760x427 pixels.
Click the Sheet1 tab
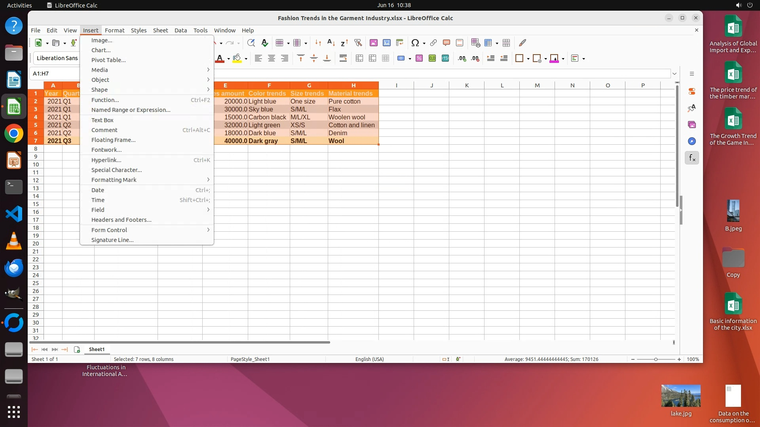97,350
